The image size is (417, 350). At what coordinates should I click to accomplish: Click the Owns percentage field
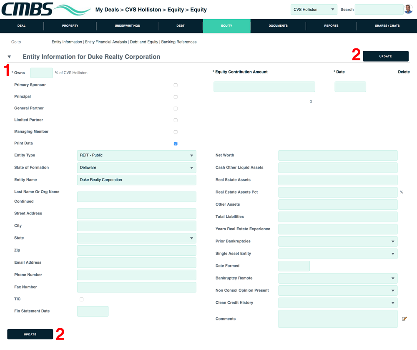41,73
